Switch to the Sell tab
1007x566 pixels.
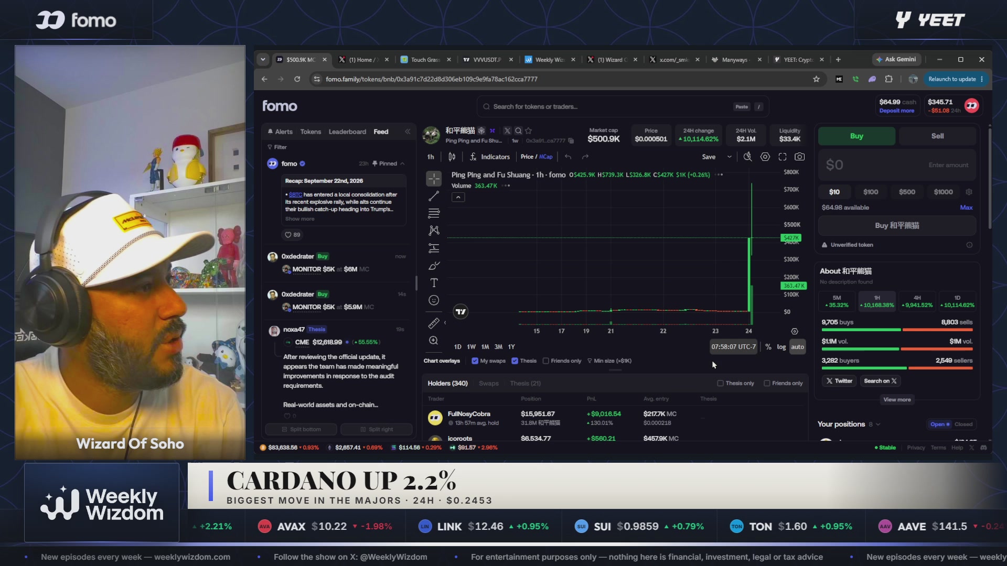click(937, 136)
